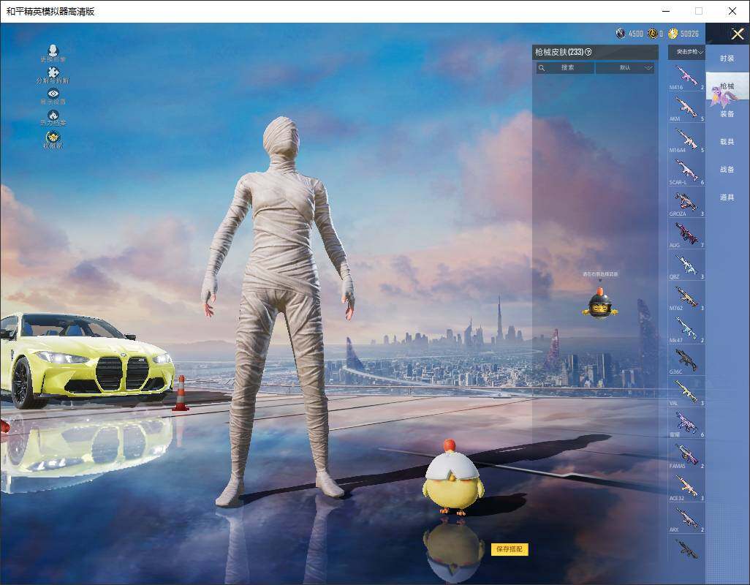
Task: Open the 默认 sort order dropdown
Action: (x=625, y=68)
